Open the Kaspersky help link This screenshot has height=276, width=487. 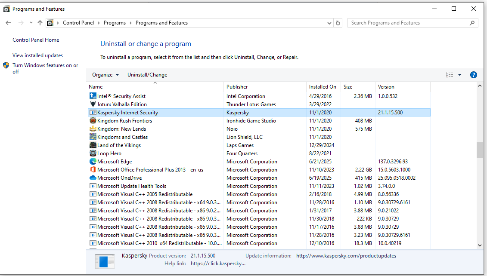pos(218,264)
